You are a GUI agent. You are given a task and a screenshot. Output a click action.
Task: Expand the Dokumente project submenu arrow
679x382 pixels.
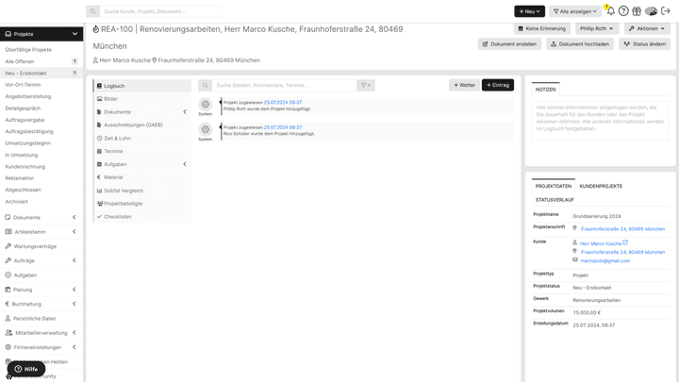click(x=185, y=111)
